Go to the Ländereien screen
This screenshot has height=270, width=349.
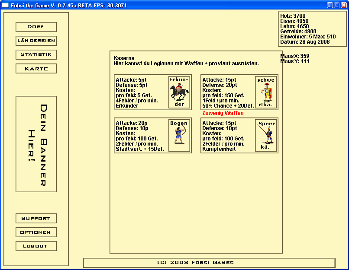point(36,41)
